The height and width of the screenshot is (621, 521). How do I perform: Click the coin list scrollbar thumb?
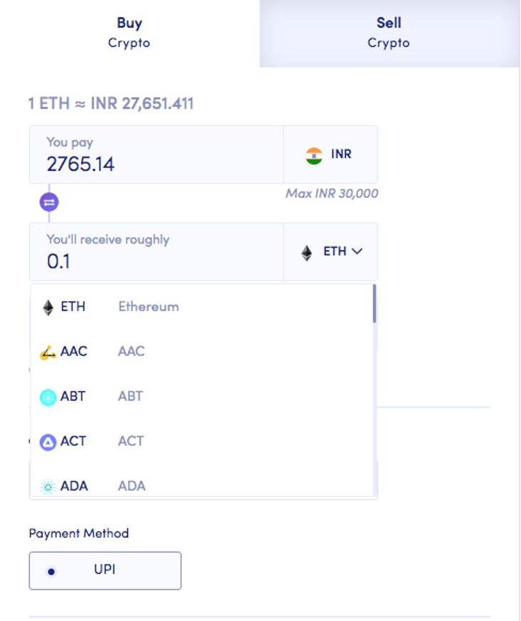pos(374,303)
